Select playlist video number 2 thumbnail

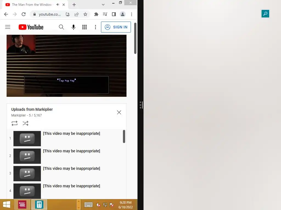(27, 156)
